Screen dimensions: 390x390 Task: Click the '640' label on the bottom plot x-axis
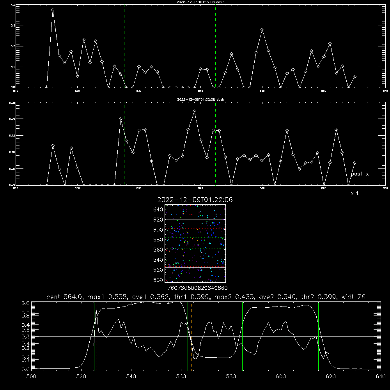pos(381,377)
